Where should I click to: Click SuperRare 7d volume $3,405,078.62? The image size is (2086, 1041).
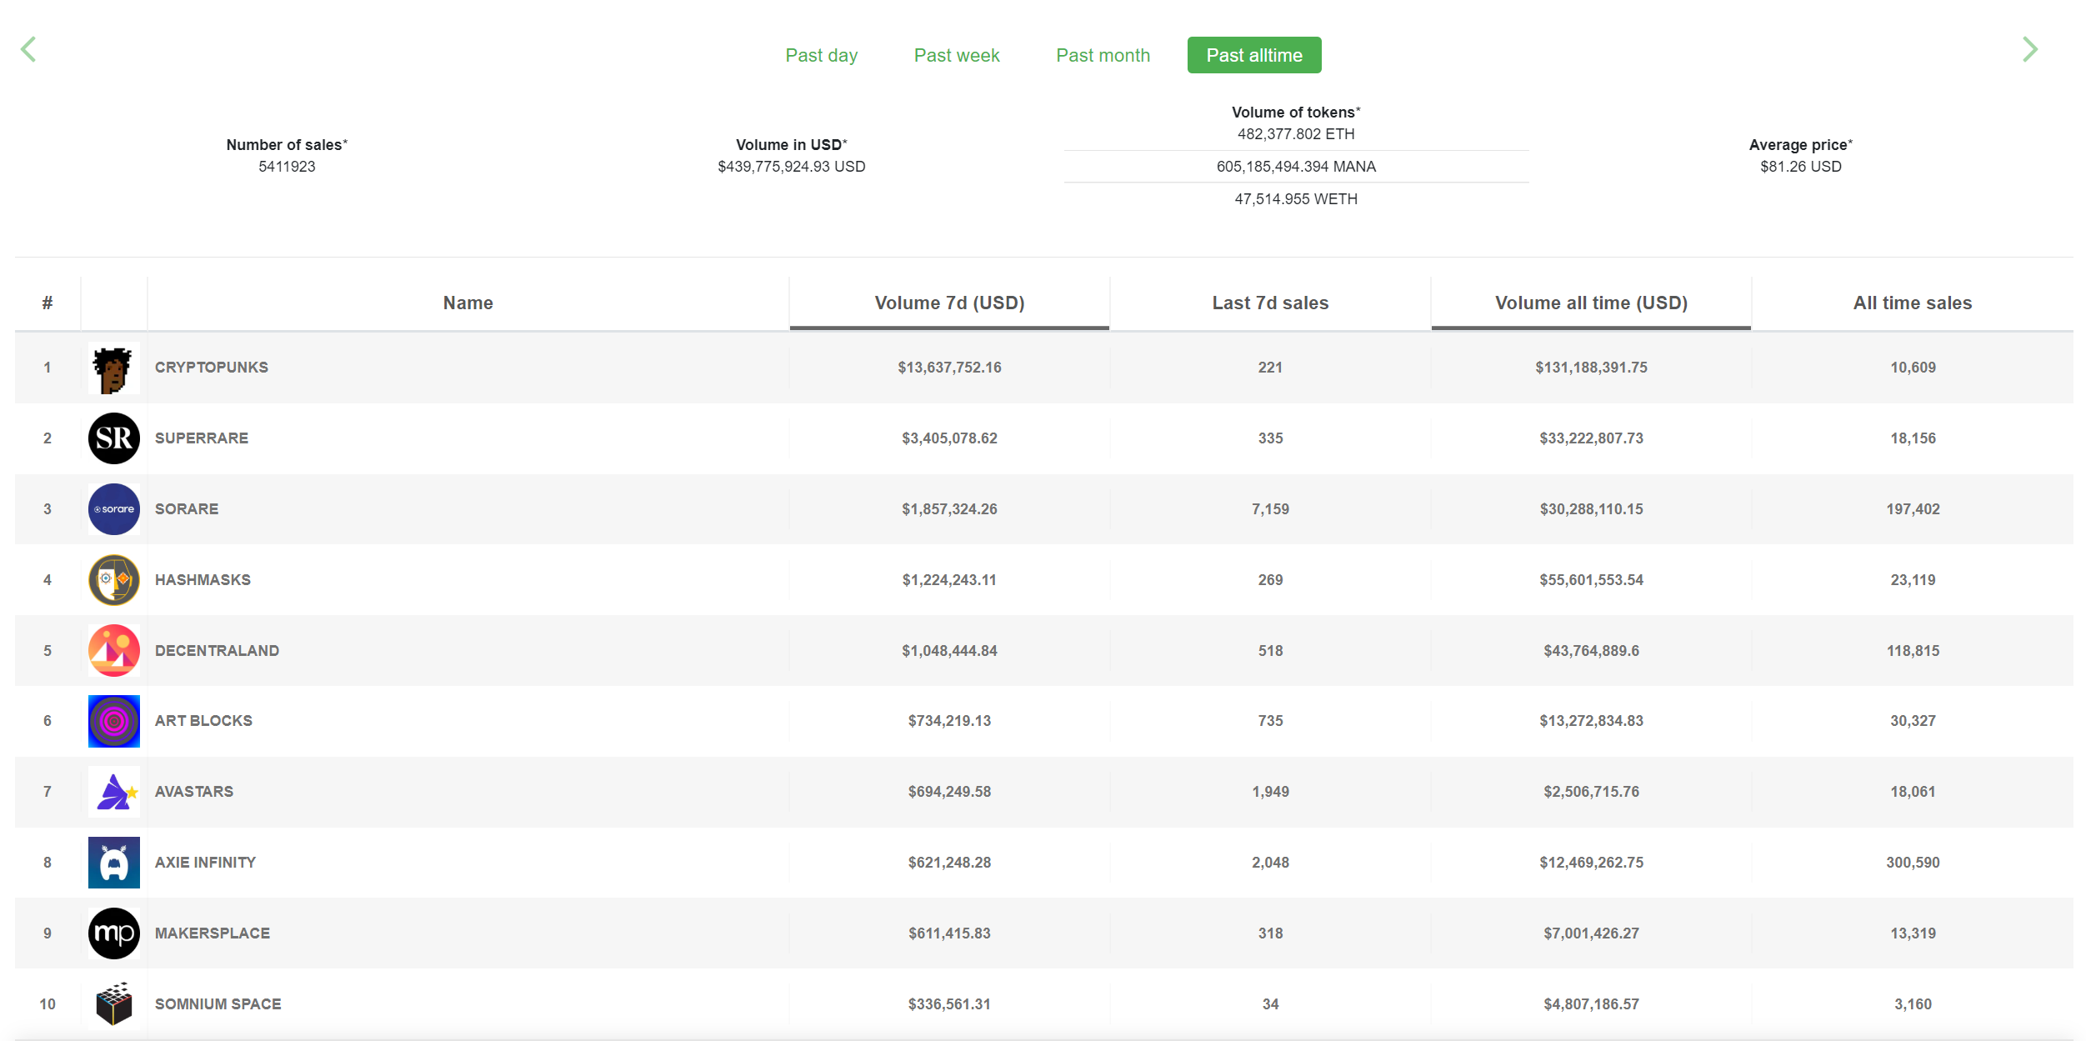point(949,438)
